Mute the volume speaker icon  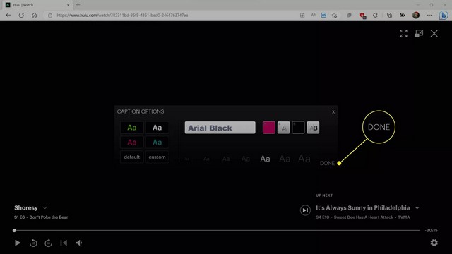(x=78, y=243)
